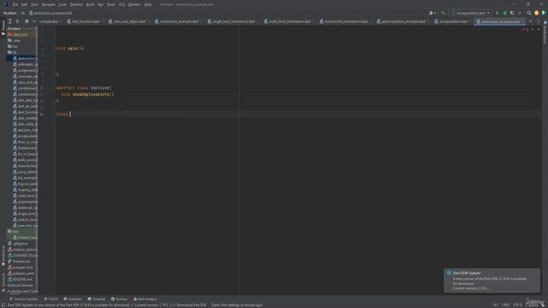Open the Version Control tool window
This screenshot has width=548, height=308.
coord(23,299)
